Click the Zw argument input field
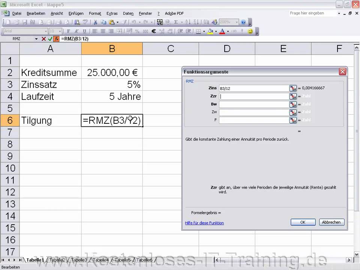 pyautogui.click(x=254, y=112)
